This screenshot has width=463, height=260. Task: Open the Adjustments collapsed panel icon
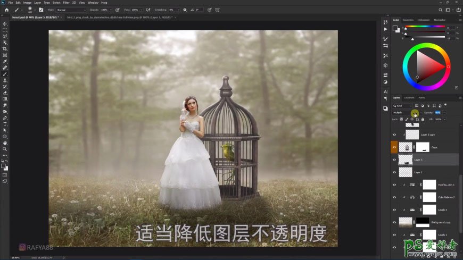pos(385,82)
